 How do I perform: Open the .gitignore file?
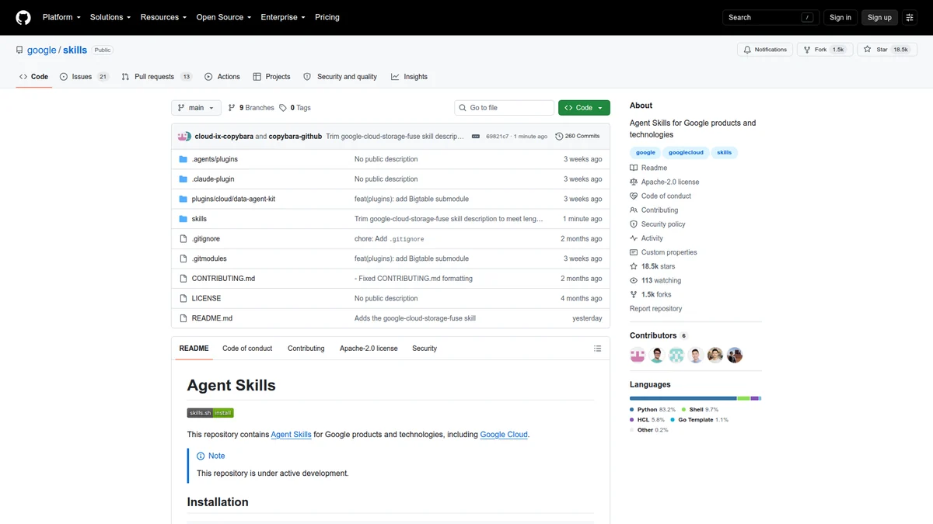coord(206,239)
